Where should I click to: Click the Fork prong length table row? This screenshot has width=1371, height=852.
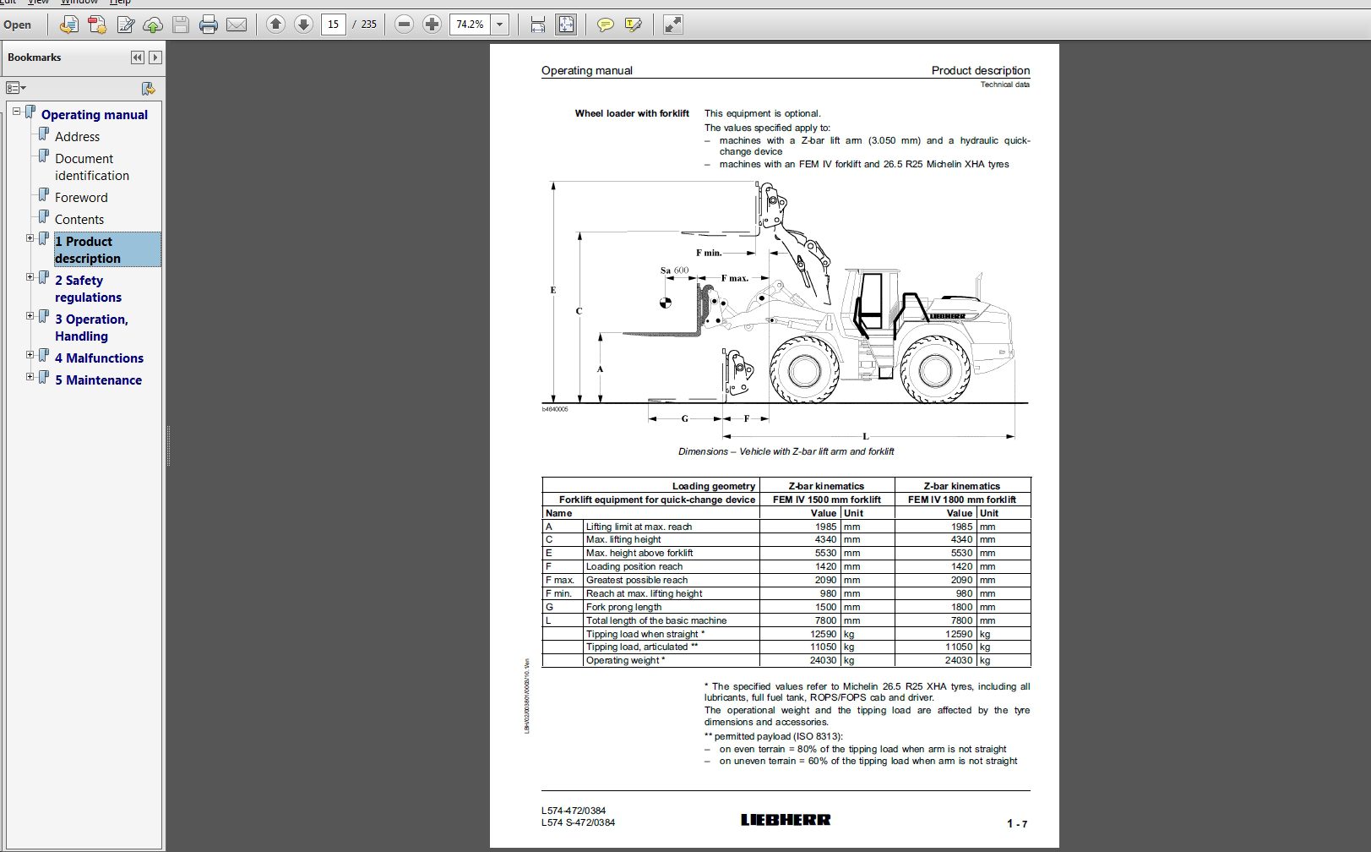click(x=786, y=607)
